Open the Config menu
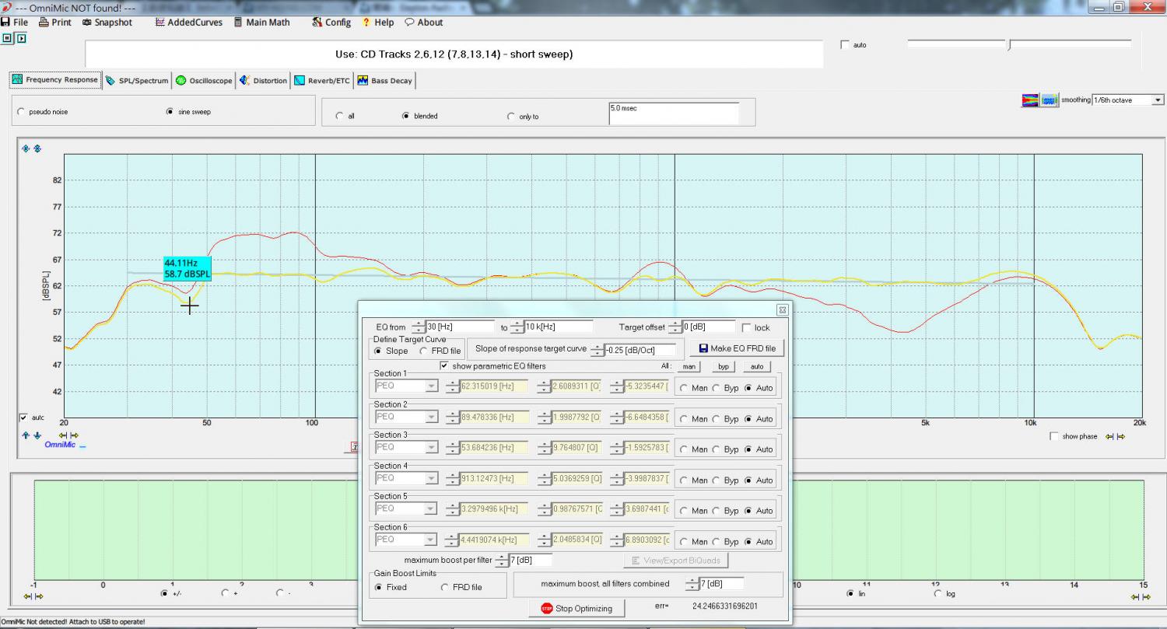Viewport: 1167px width, 629px height. [331, 23]
